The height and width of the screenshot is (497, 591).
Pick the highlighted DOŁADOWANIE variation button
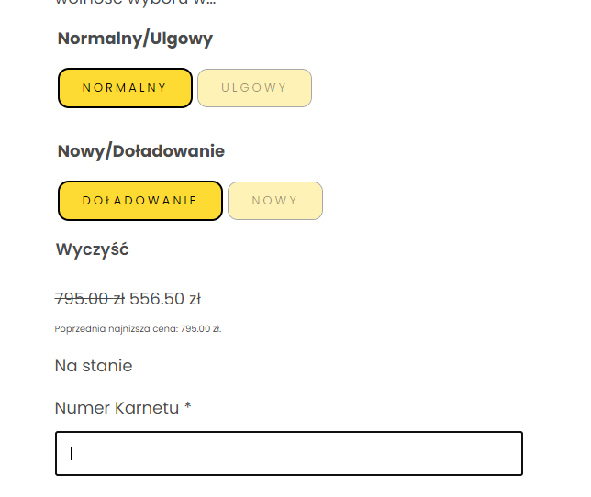point(139,201)
